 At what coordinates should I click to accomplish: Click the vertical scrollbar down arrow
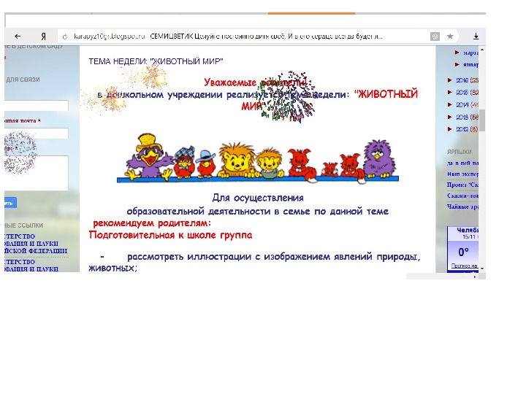pos(482,269)
